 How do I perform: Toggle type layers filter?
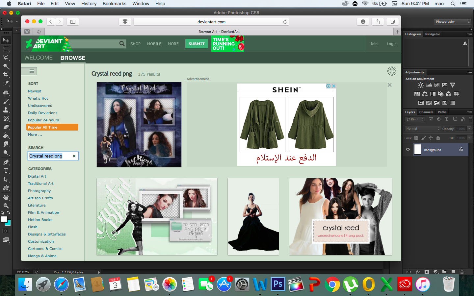pos(447,119)
